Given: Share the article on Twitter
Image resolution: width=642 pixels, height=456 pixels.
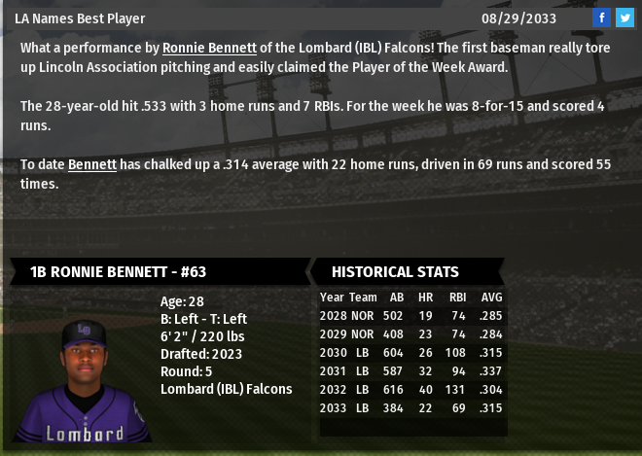Looking at the screenshot, I should 624,18.
